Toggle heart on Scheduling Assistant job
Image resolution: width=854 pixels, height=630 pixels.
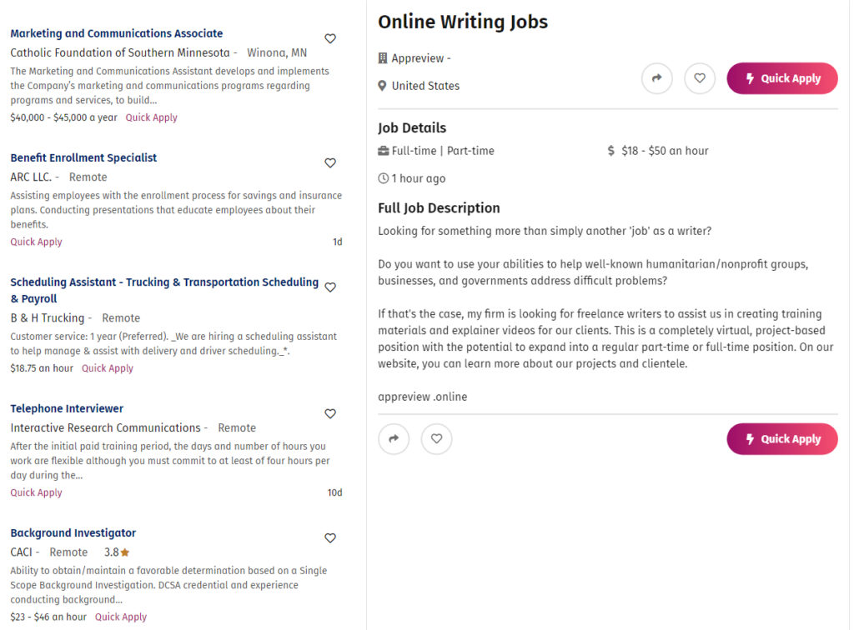(x=330, y=287)
